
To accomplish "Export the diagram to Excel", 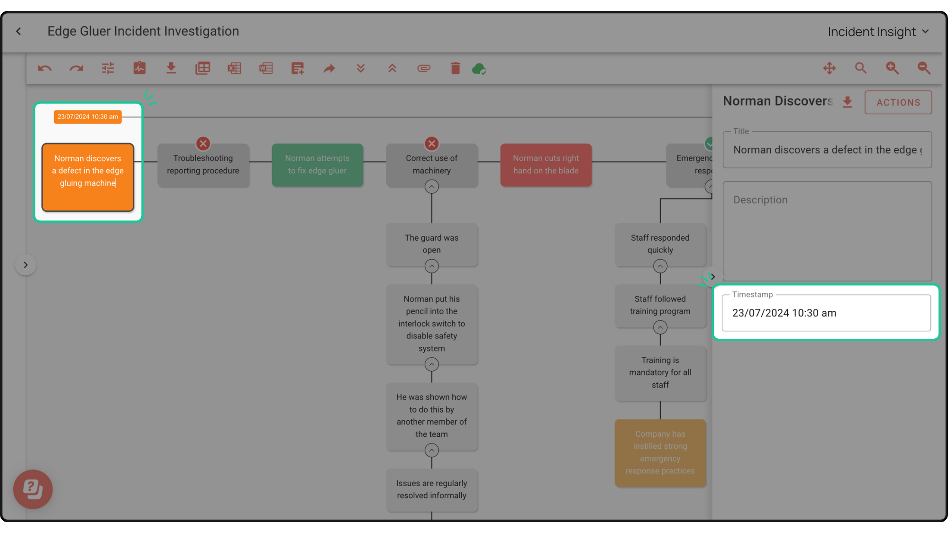I will [234, 68].
